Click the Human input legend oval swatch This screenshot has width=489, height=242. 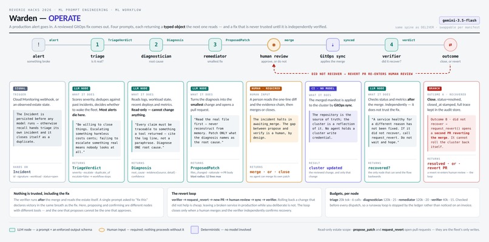[x=102, y=230]
